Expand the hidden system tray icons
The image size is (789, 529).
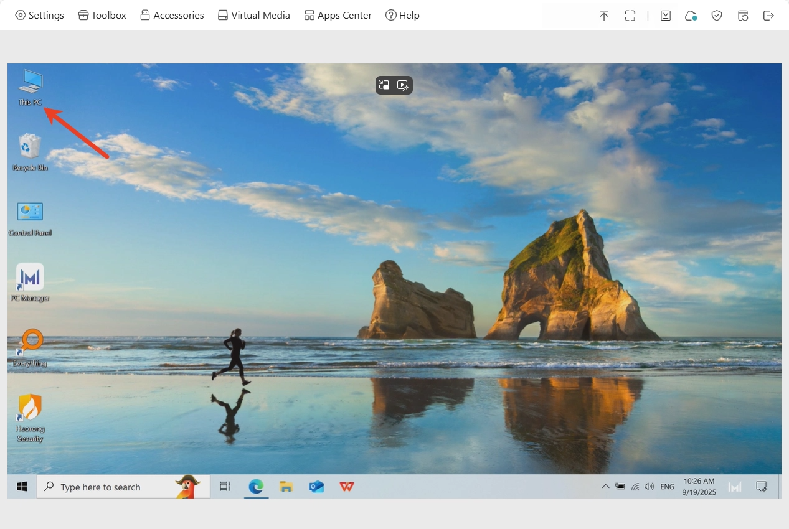(605, 487)
